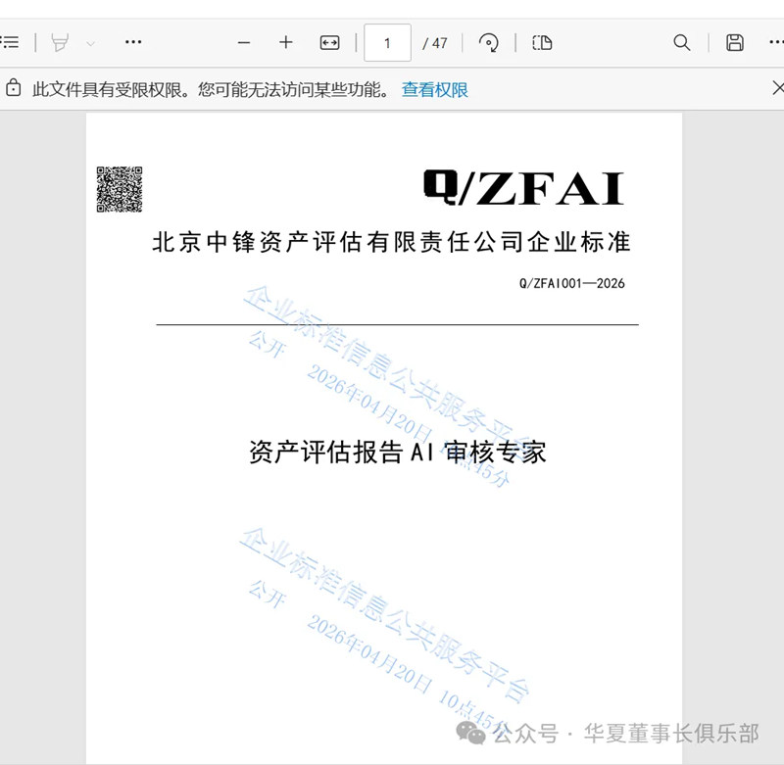The height and width of the screenshot is (765, 784).
Task: Toggle fit to width view
Action: tap(330, 42)
